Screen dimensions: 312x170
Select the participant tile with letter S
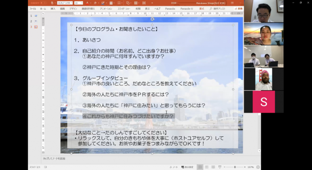pyautogui.click(x=264, y=102)
